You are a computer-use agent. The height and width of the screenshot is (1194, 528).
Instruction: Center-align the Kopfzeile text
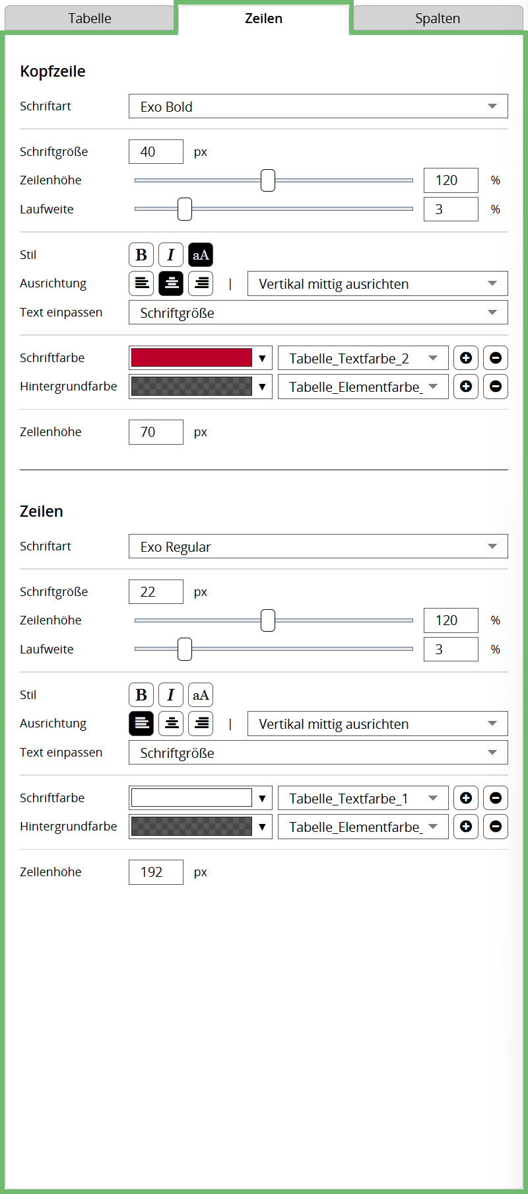[x=171, y=283]
